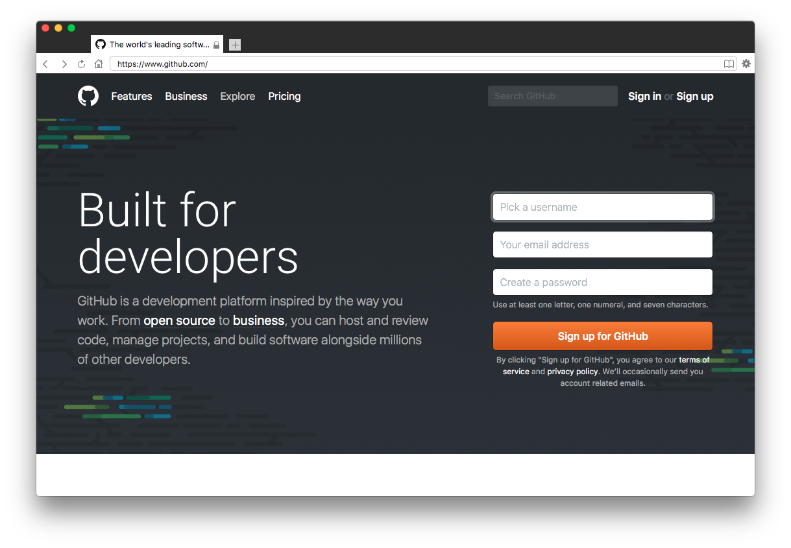Click Sign in link

[x=644, y=96]
